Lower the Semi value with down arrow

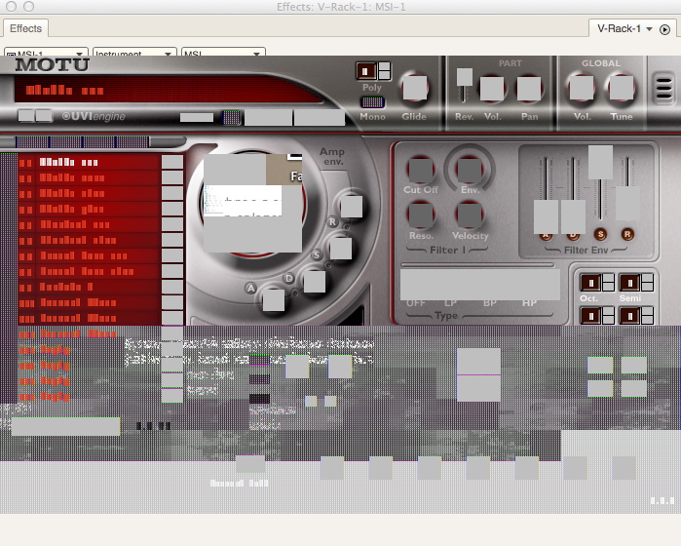[x=647, y=287]
